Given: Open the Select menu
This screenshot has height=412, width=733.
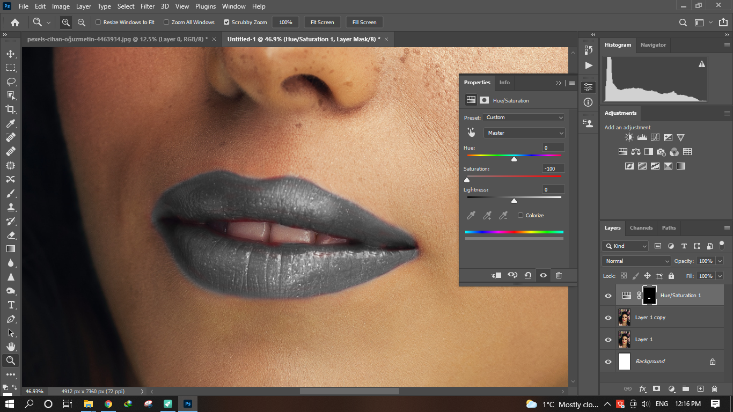Looking at the screenshot, I should (x=126, y=6).
